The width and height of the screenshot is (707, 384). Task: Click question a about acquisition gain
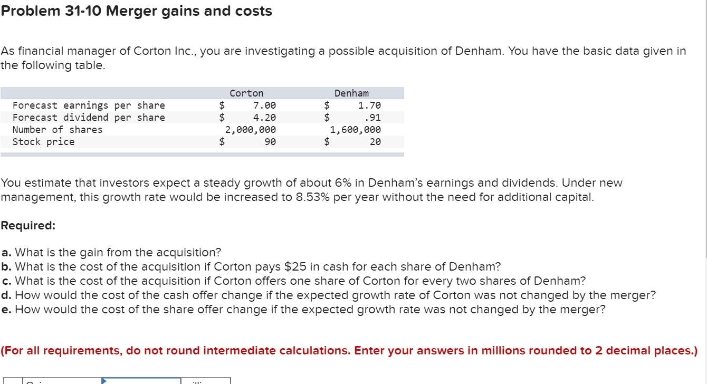[111, 253]
